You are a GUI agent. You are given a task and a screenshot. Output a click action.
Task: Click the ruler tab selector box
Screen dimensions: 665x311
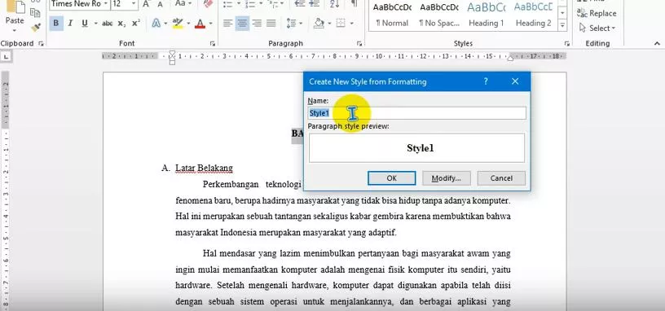[7, 56]
